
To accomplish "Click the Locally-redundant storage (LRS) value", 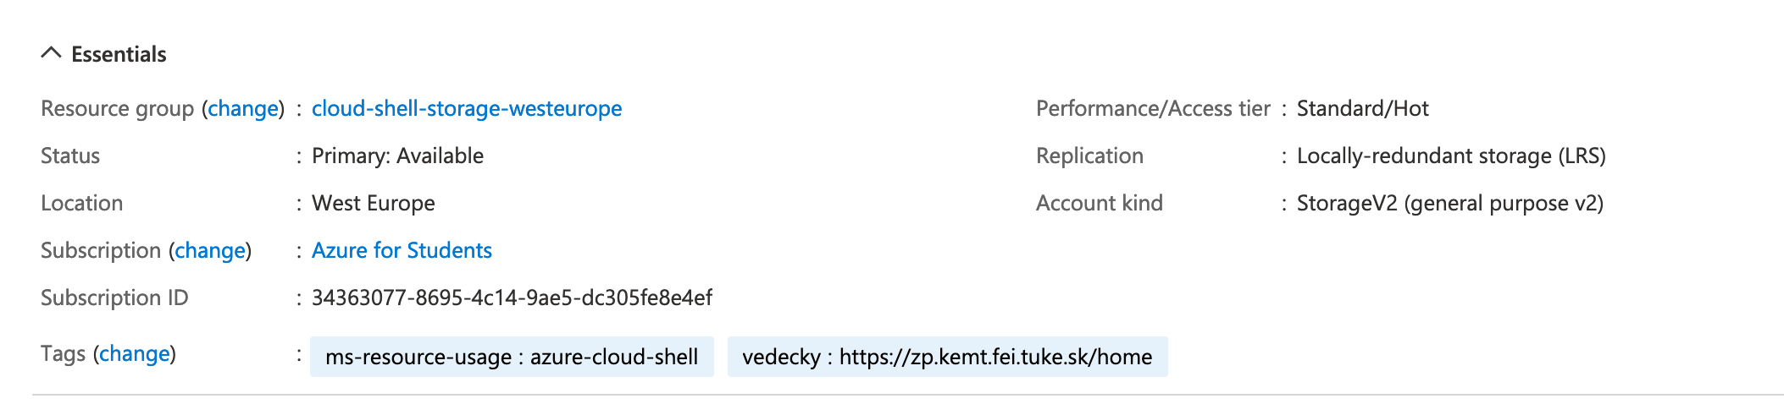I will pyautogui.click(x=1451, y=156).
